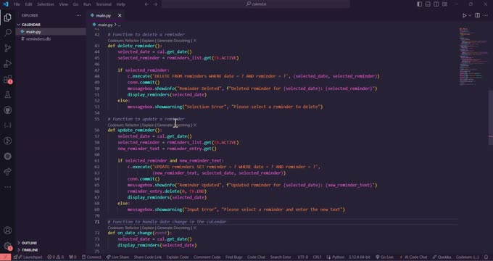This screenshot has width=493, height=261.
Task: Open the Edit menu
Action: click(x=28, y=4)
